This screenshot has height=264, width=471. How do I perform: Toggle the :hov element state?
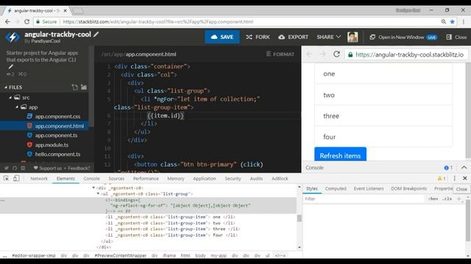(433, 199)
